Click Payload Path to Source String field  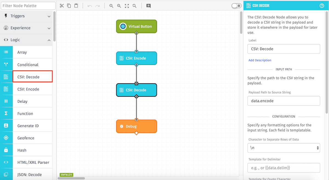pyautogui.click(x=284, y=101)
